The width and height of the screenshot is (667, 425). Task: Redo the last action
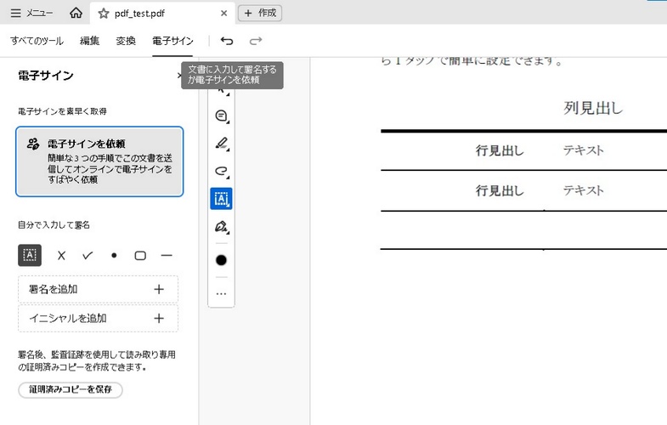tap(255, 41)
